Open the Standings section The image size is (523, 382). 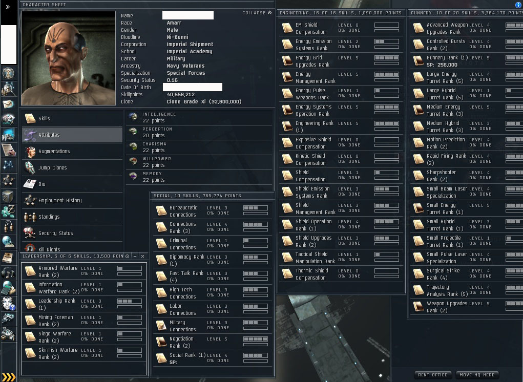pos(72,217)
